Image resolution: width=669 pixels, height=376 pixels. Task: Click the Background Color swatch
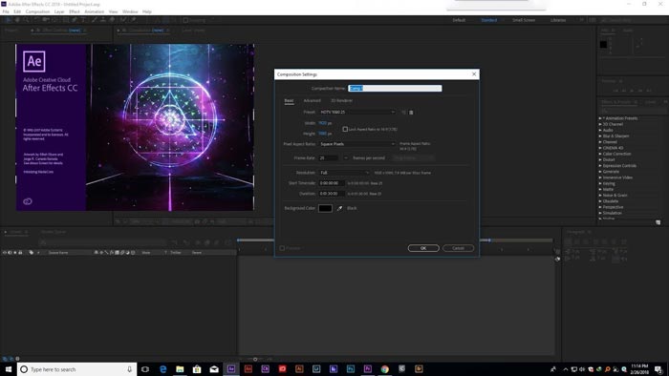325,208
